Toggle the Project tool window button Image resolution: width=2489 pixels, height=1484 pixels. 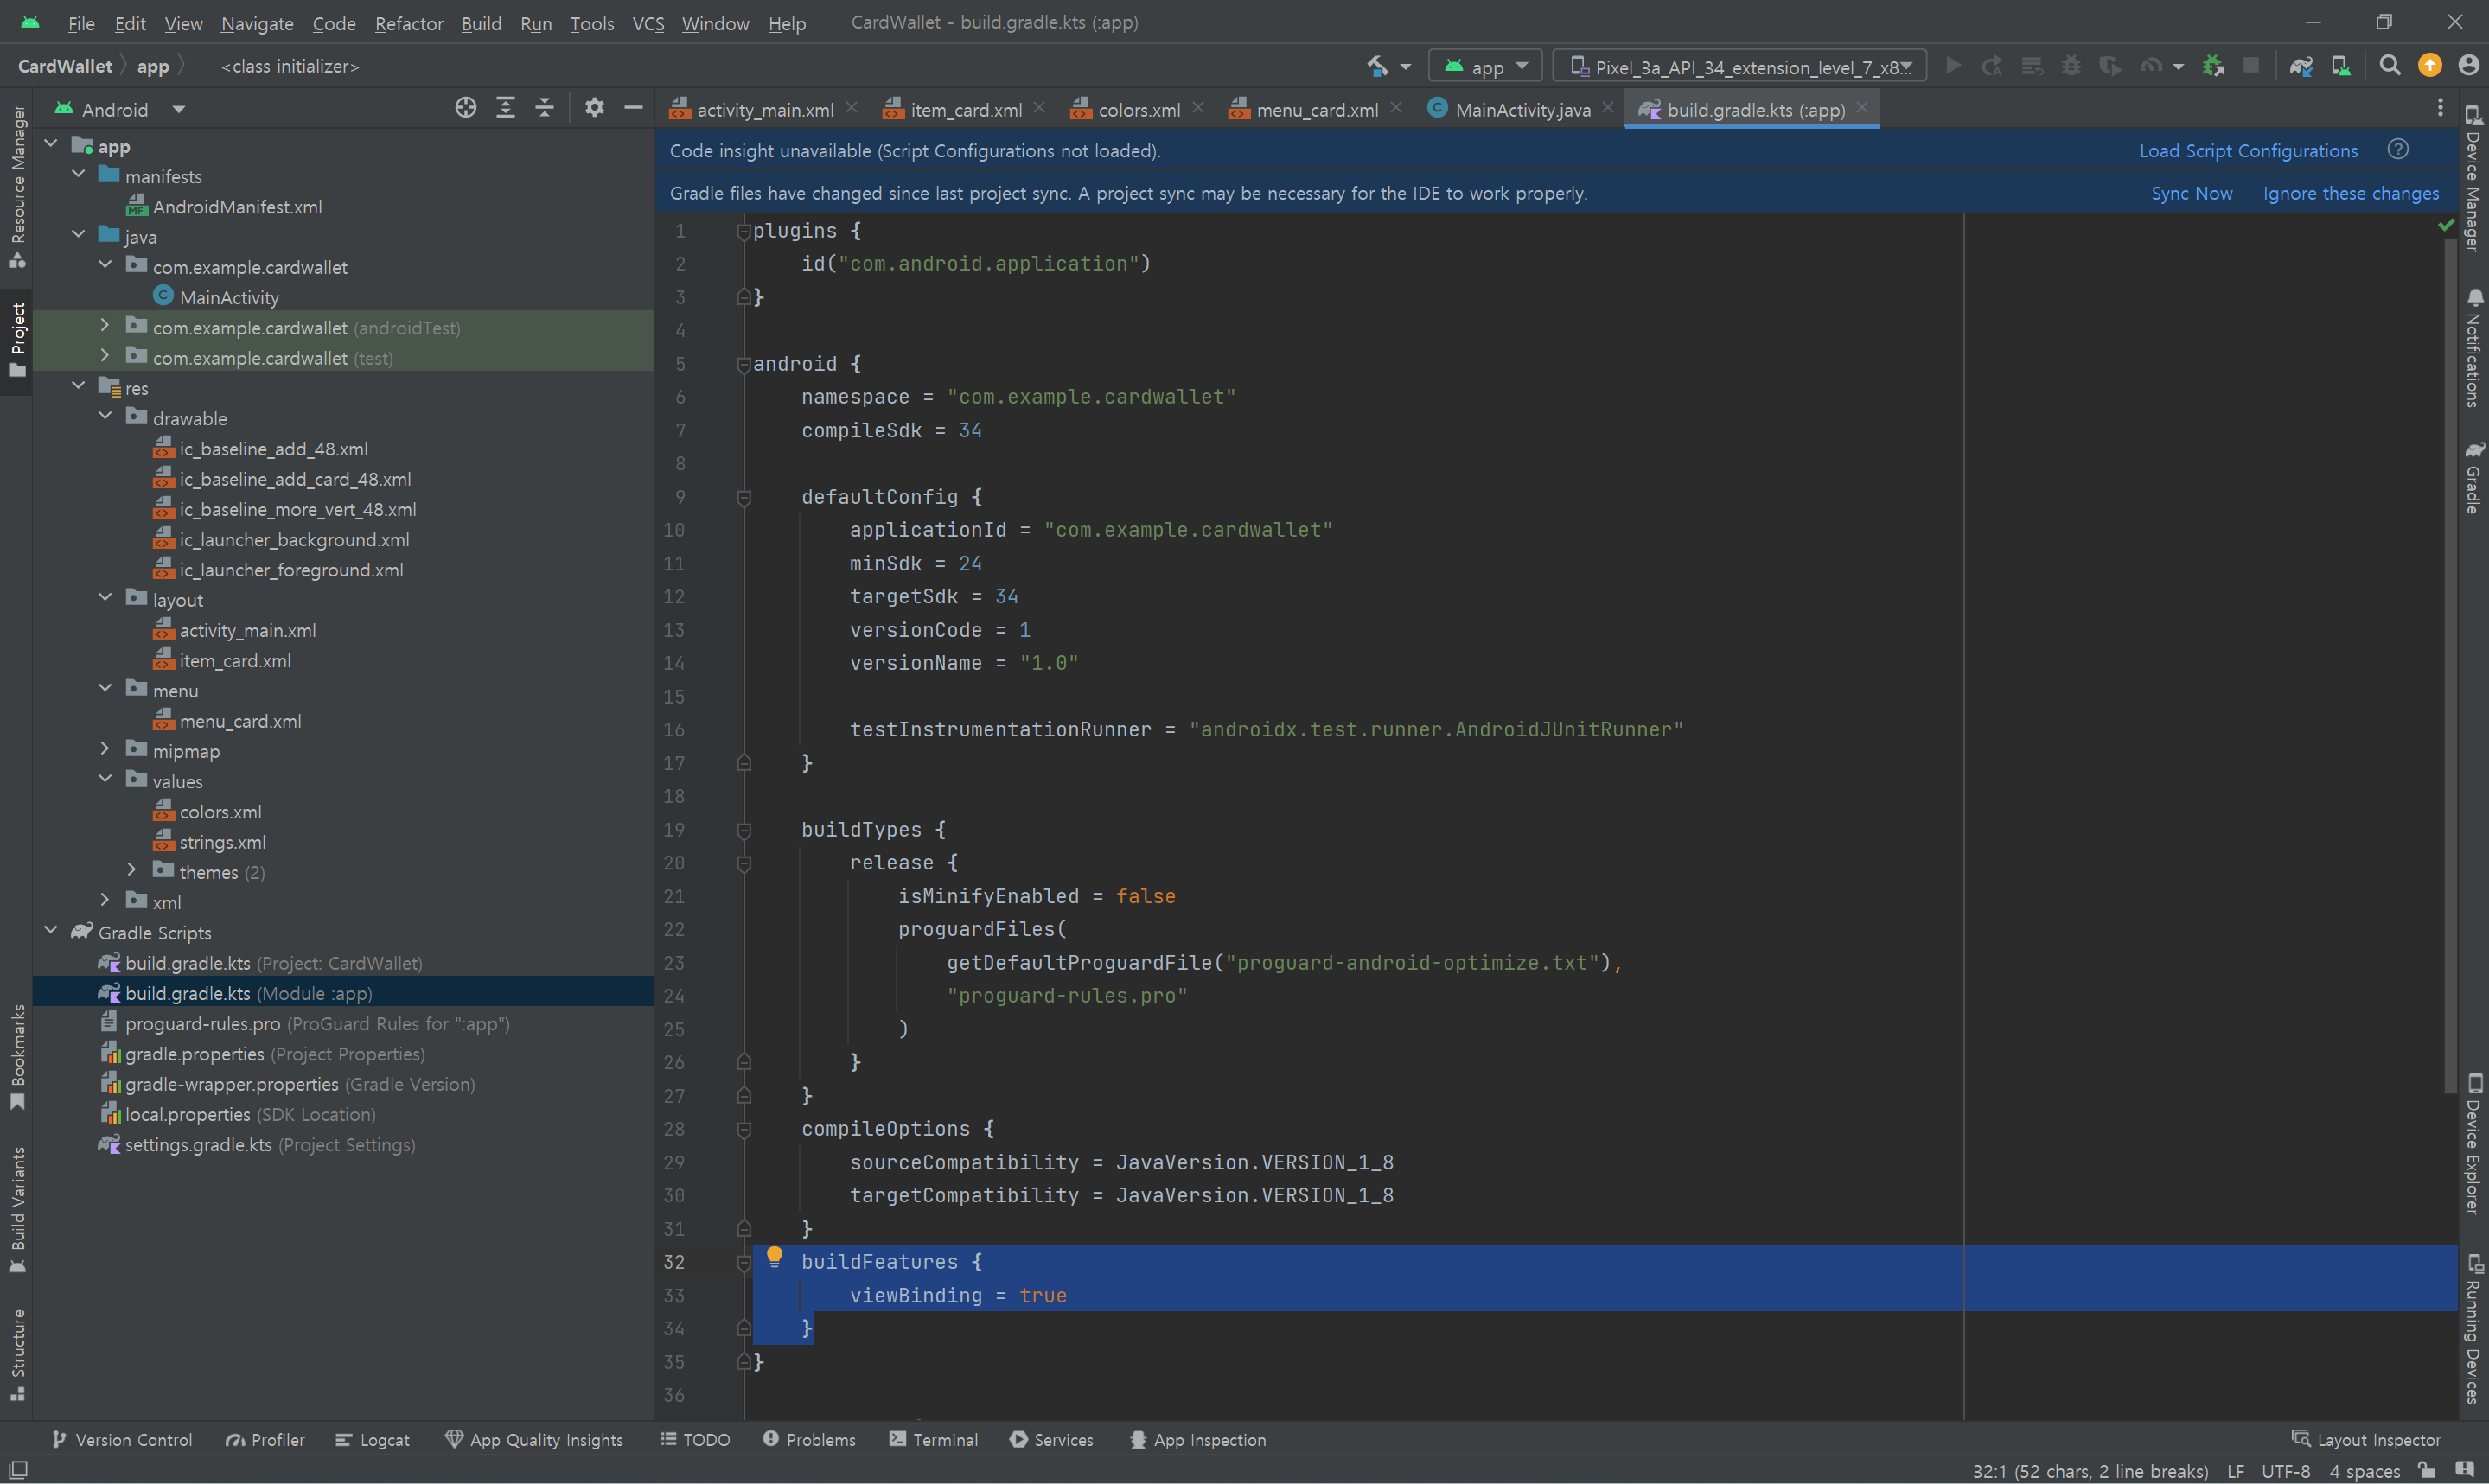17,340
